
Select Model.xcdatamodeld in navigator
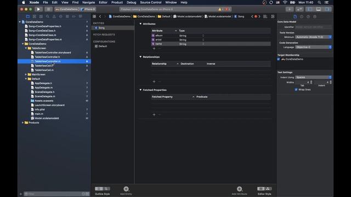[x=47, y=118]
